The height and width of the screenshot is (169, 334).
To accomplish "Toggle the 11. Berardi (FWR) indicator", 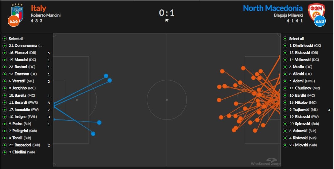I will tap(5, 103).
